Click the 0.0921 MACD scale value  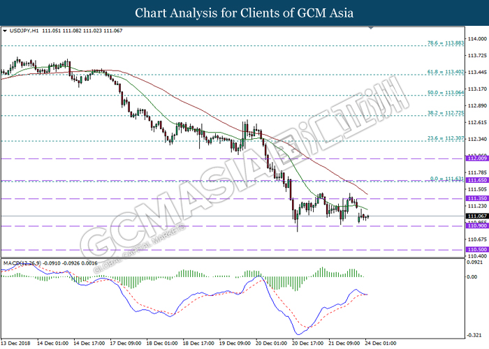474,262
